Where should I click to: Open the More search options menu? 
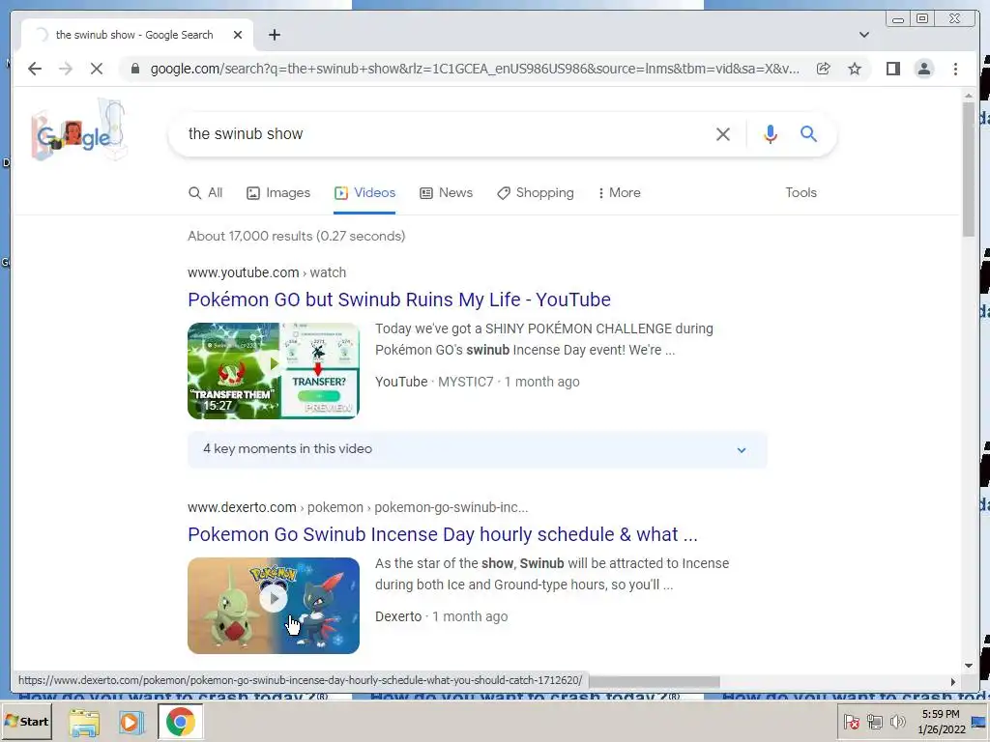point(620,193)
